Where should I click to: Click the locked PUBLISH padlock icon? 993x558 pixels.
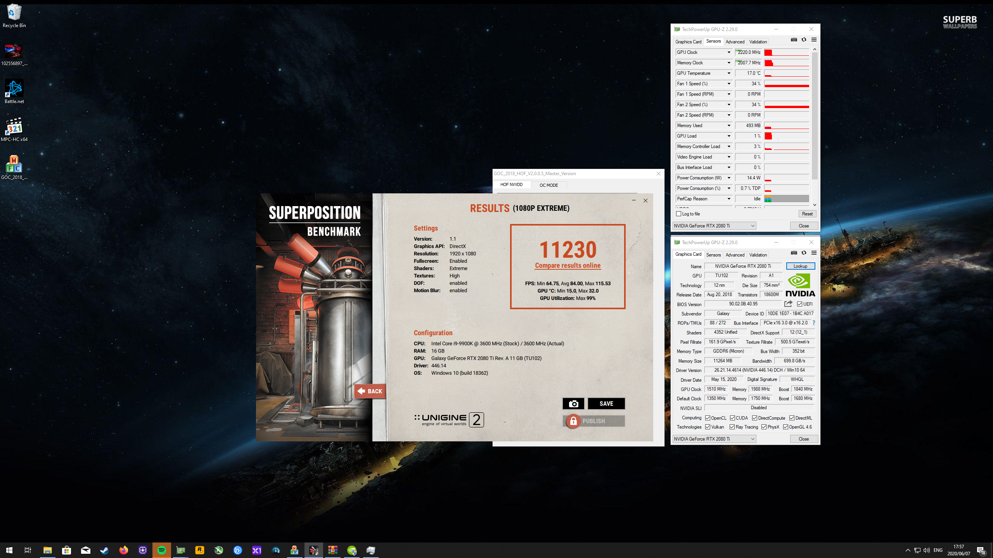click(x=573, y=421)
